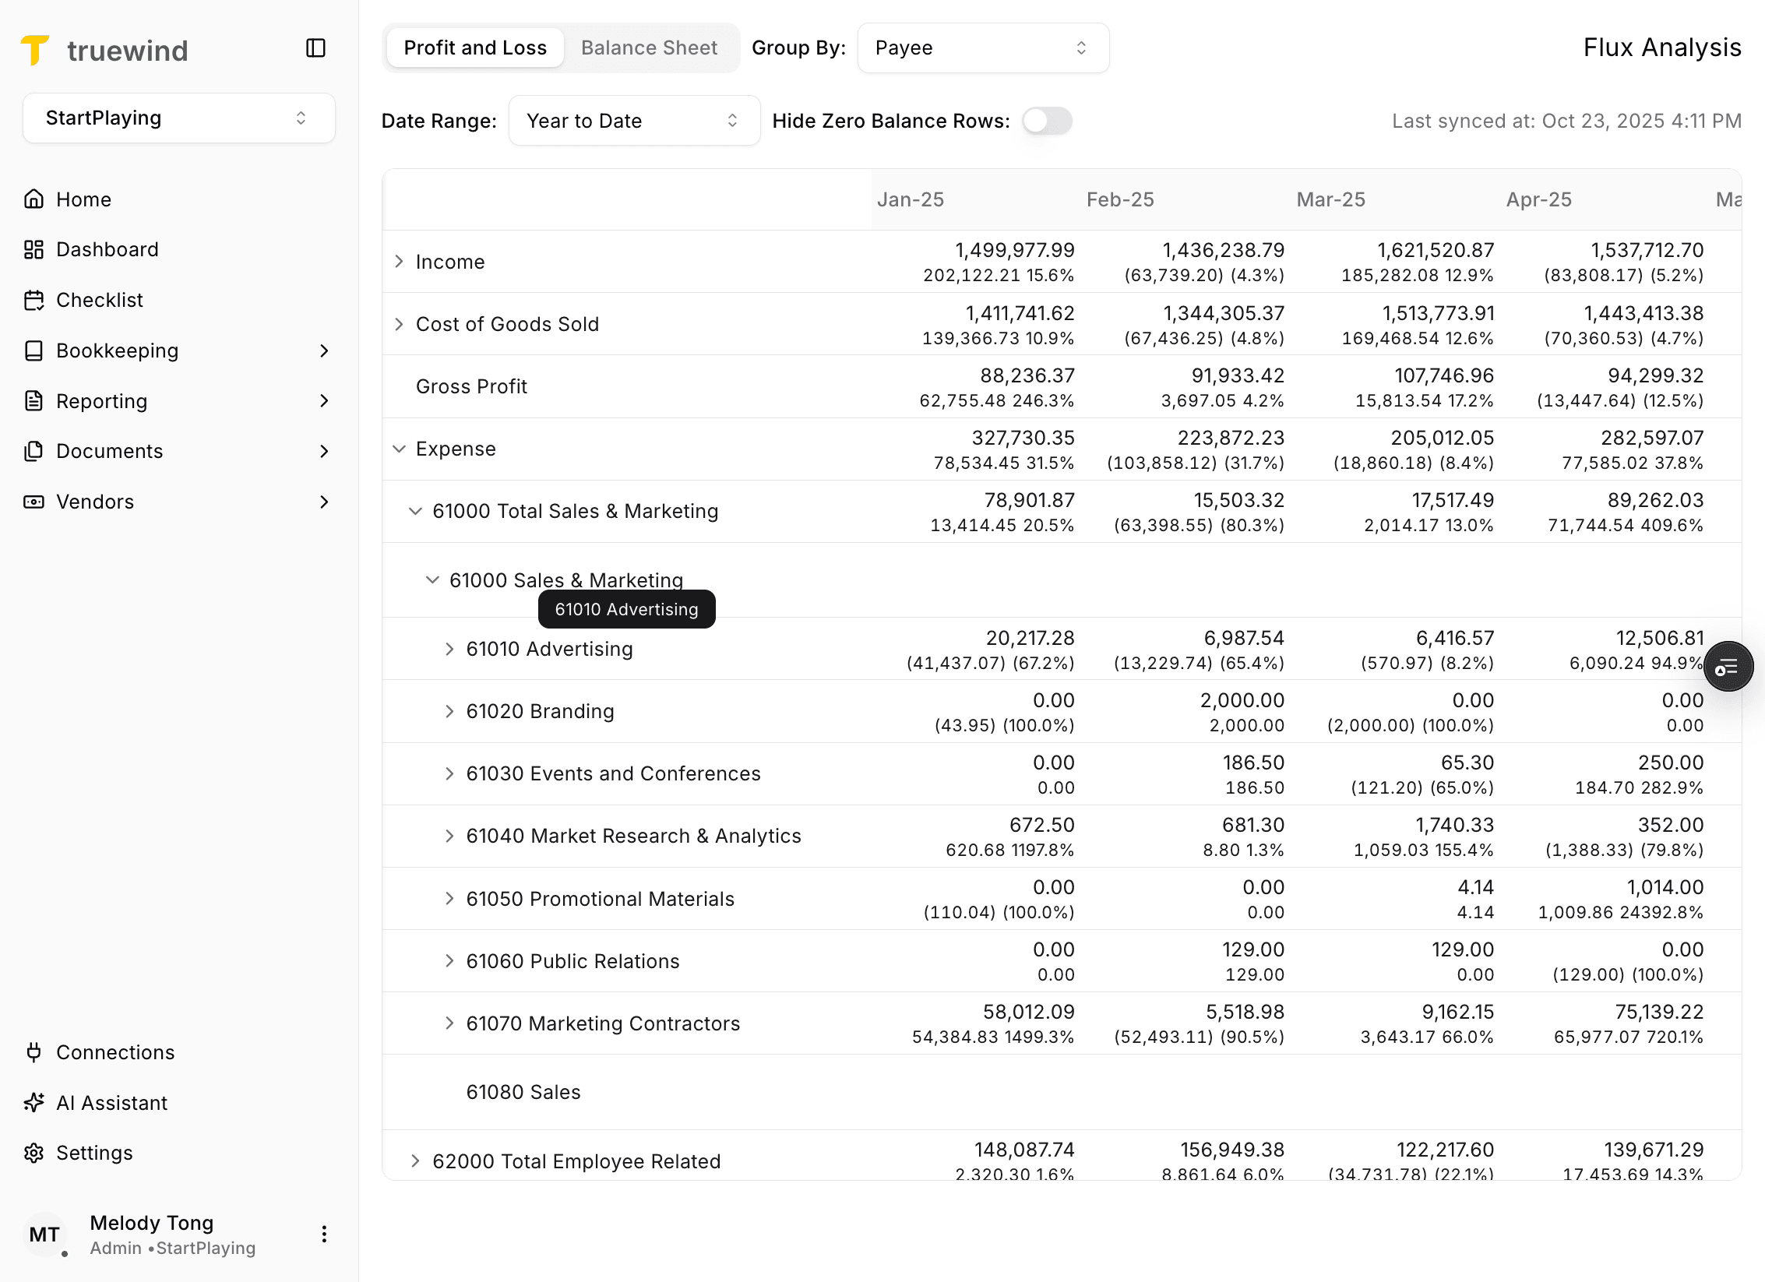Launch the AI Assistant
Viewport: 1765px width, 1282px height.
[111, 1102]
